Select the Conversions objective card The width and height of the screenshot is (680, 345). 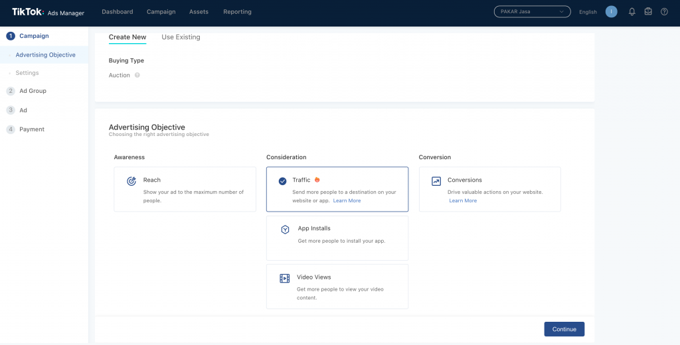(x=490, y=189)
